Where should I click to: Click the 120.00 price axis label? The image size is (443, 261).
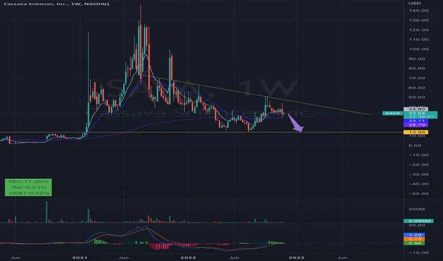418,29
